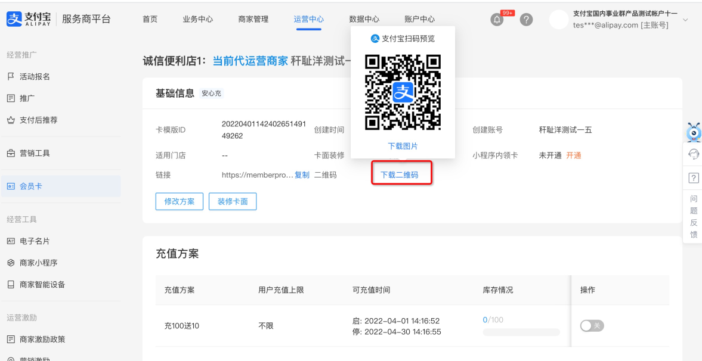Screen dimensions: 702x361
Task: Click the 支付后推荐 crown icon
Action: pyautogui.click(x=11, y=120)
